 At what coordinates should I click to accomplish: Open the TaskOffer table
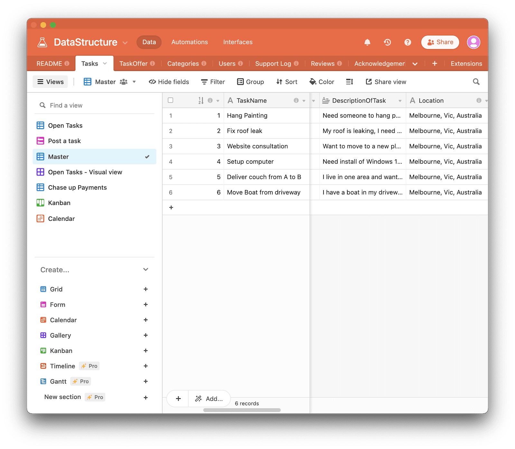[134, 63]
